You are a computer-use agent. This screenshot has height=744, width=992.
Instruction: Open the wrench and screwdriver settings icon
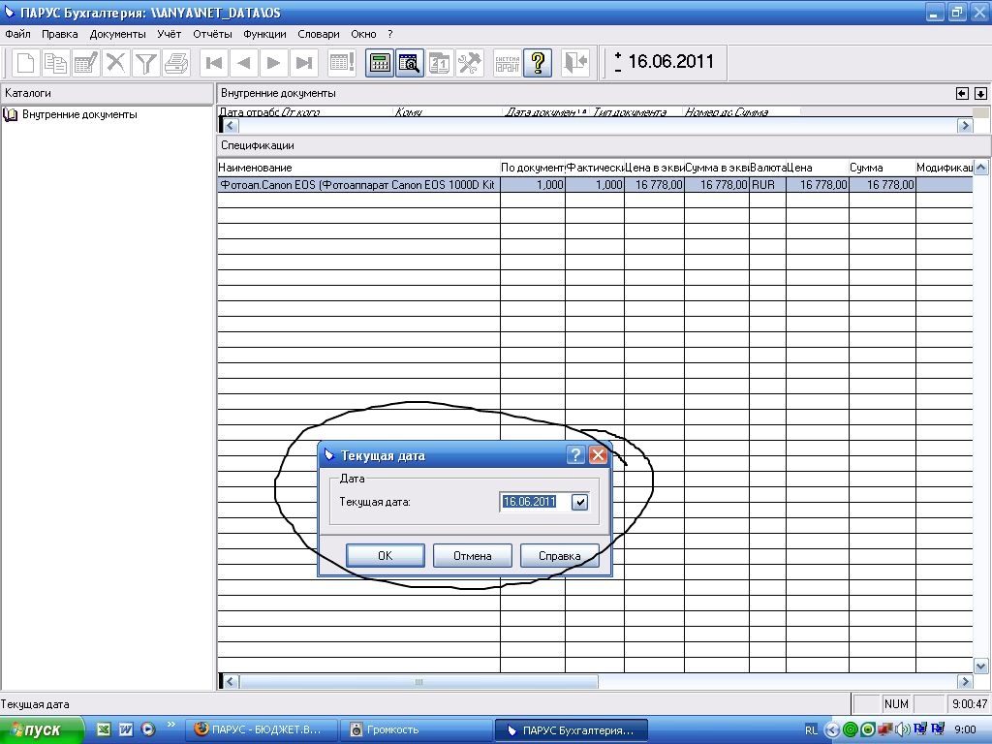coord(470,63)
